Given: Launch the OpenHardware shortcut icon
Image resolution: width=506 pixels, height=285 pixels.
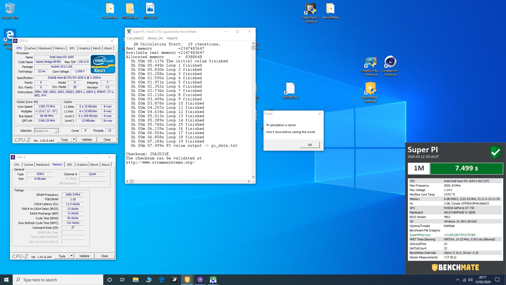Looking at the screenshot, I should click(310, 13).
